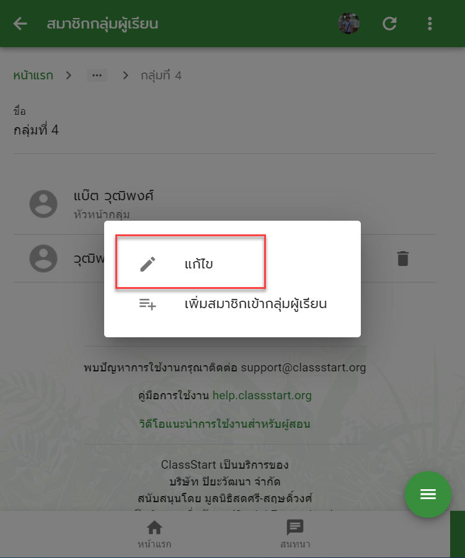The width and height of the screenshot is (465, 558).
Task: Select the กลุ่มที่ 4 breadcrumb
Action: tap(161, 76)
